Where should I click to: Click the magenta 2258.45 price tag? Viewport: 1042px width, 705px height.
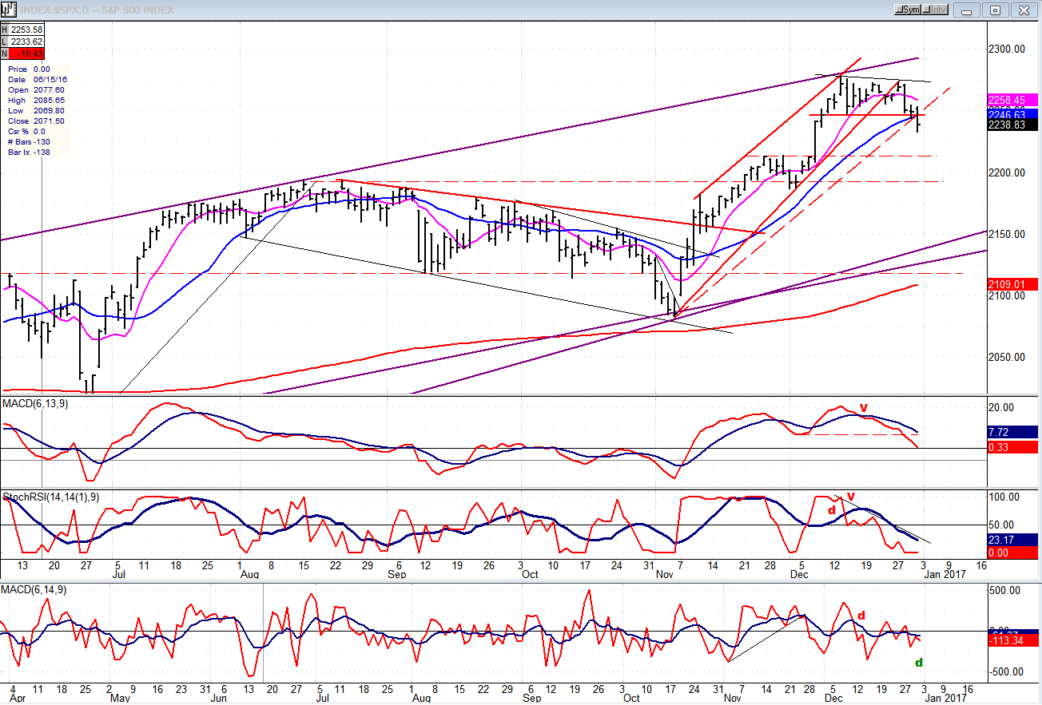(x=1012, y=101)
